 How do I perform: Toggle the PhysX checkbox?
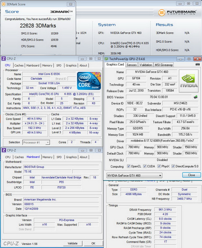tap(159, 166)
